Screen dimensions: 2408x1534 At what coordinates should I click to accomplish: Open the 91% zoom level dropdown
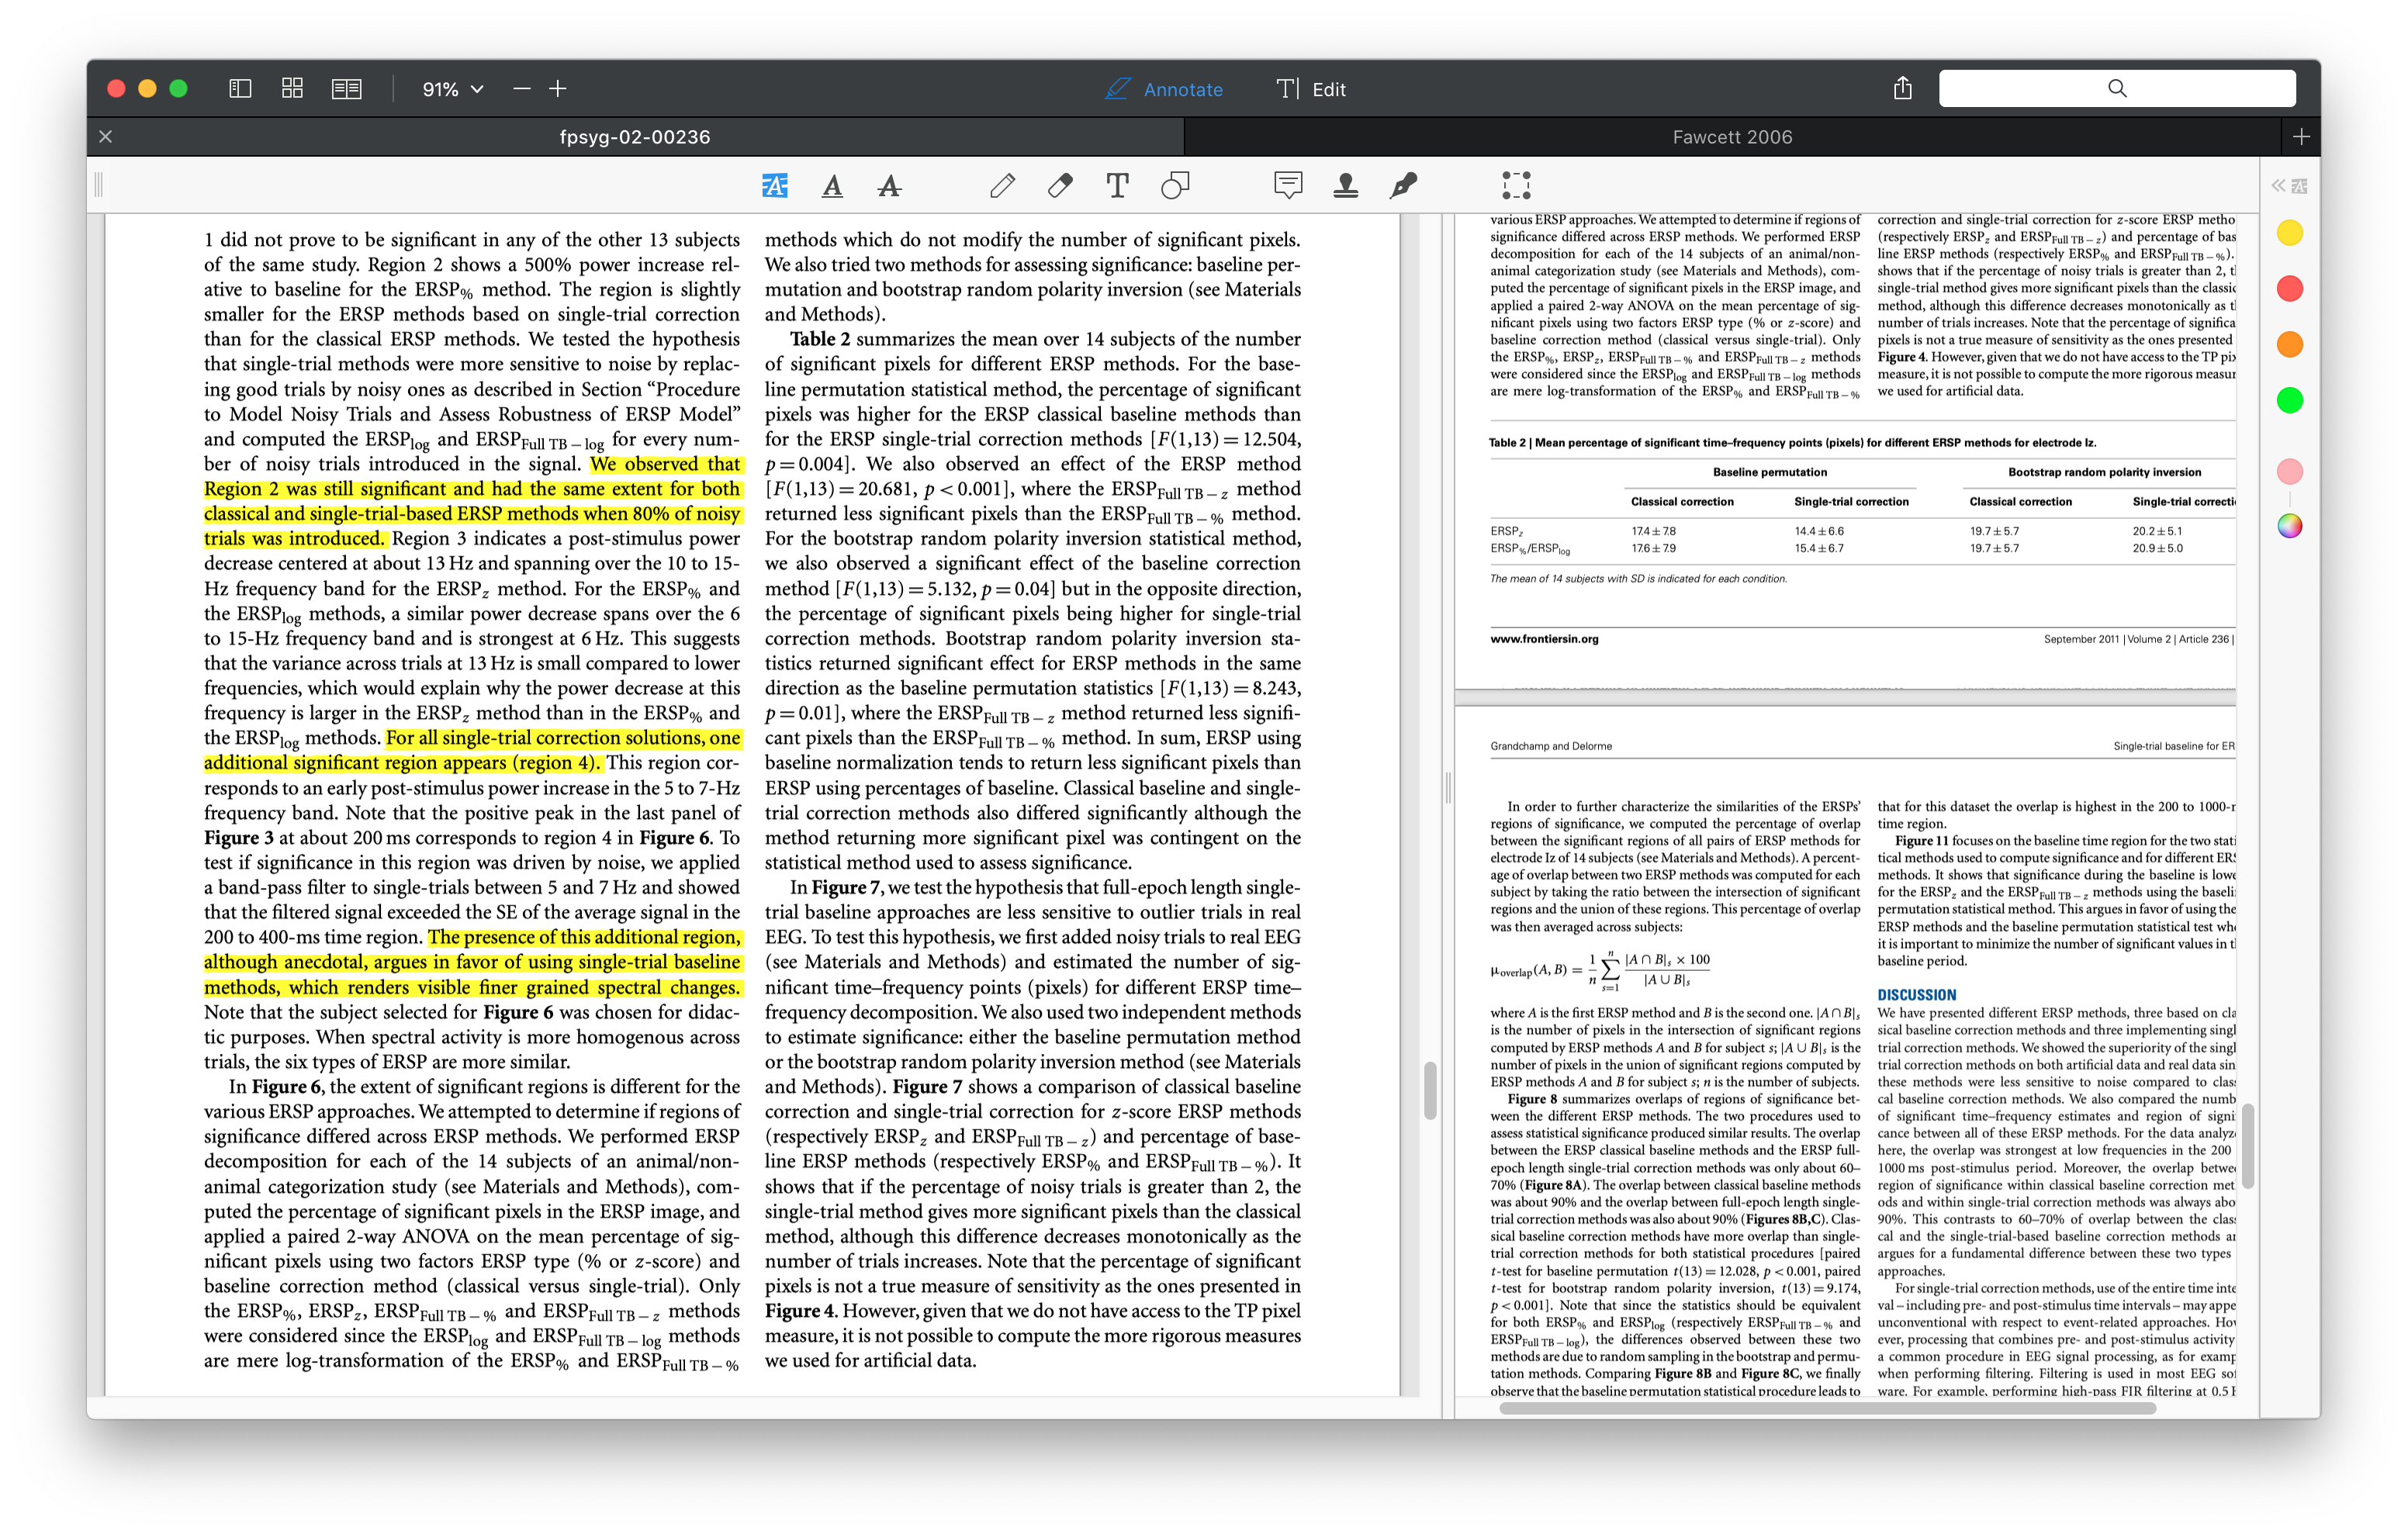tap(453, 89)
